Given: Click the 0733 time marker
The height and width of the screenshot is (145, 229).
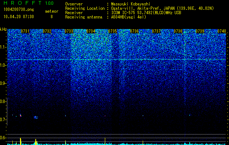Looking at the screenshot, I should tap(69, 31).
